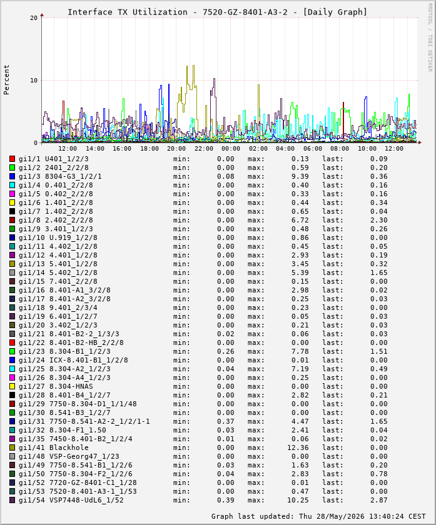Click the 'gi1/16 8.401-A1_3/2/8' legend label

64,290
